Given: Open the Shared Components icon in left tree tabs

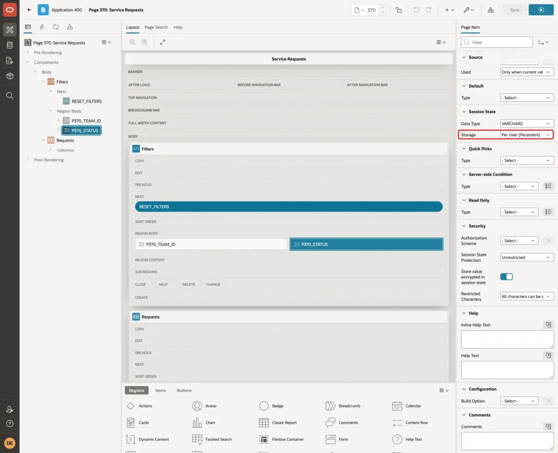Looking at the screenshot, I should point(70,27).
